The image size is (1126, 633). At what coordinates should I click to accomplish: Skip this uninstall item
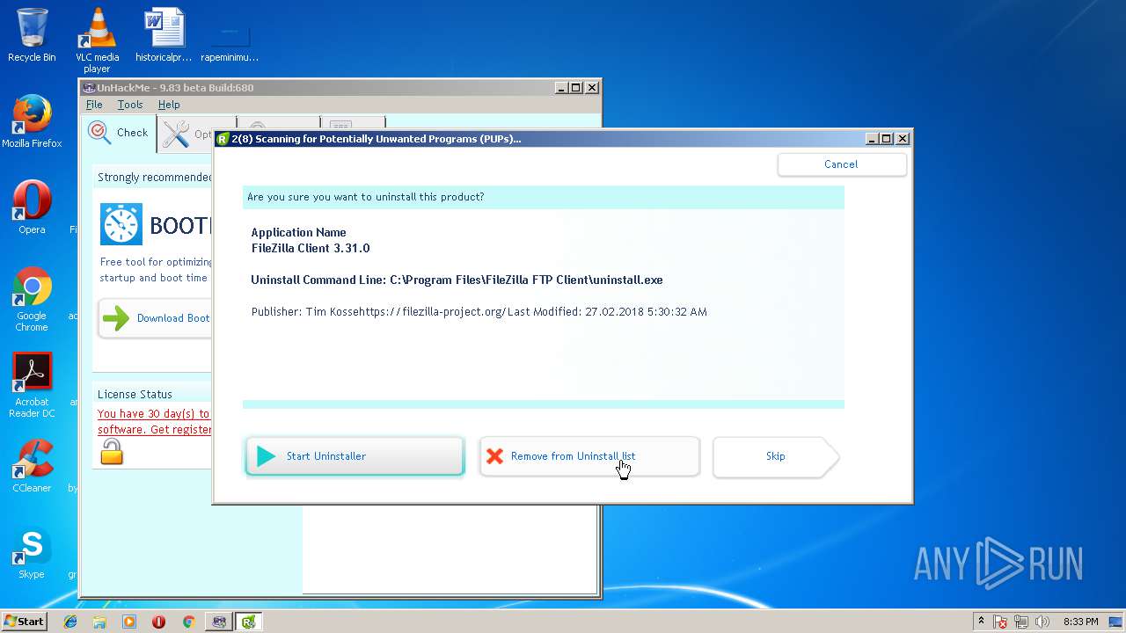[x=776, y=456]
